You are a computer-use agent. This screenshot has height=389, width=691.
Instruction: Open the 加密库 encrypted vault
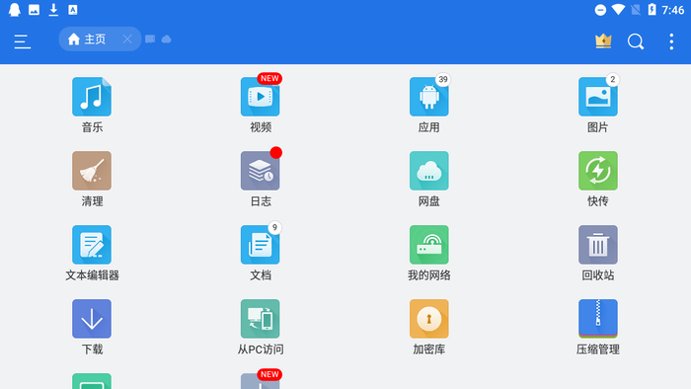[428, 319]
